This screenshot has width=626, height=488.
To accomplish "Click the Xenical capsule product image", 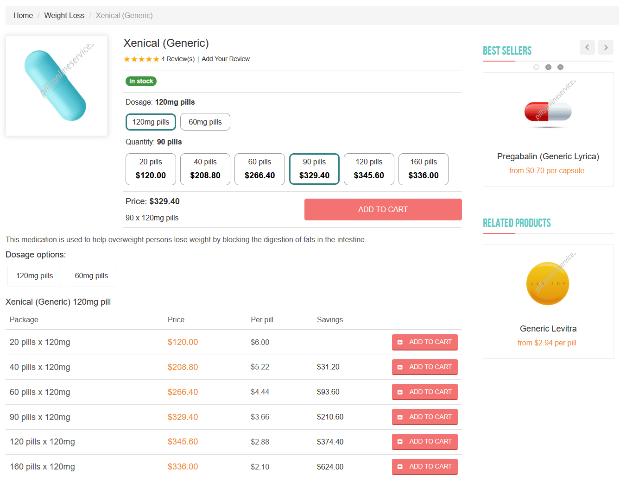I will pos(57,86).
